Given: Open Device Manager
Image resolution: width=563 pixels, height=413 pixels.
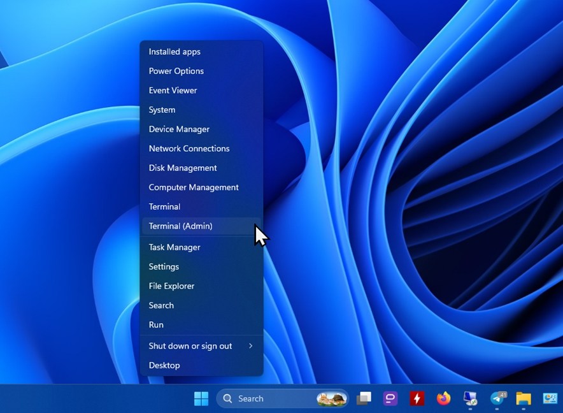Looking at the screenshot, I should point(201,129).
